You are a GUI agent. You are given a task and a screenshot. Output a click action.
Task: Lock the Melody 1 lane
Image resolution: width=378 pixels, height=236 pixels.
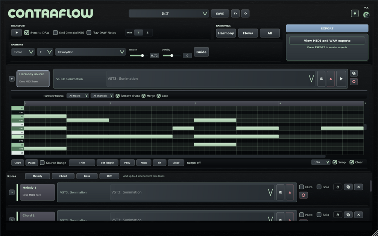point(338,187)
